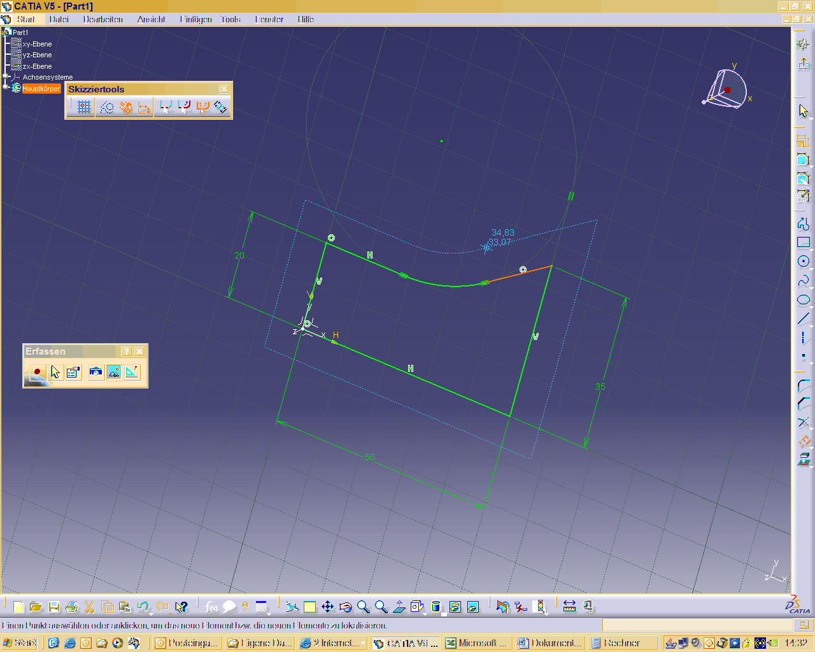Open the Einfügen menu
Viewport: 815px width, 652px height.
pyautogui.click(x=195, y=19)
